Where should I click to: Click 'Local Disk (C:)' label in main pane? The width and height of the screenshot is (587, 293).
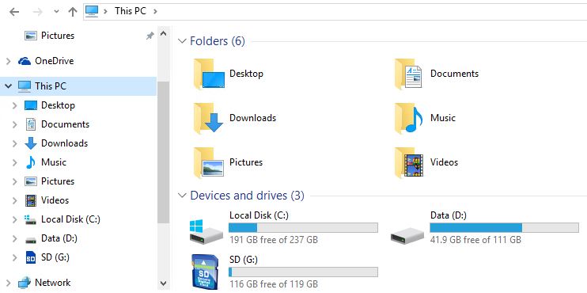pos(259,216)
